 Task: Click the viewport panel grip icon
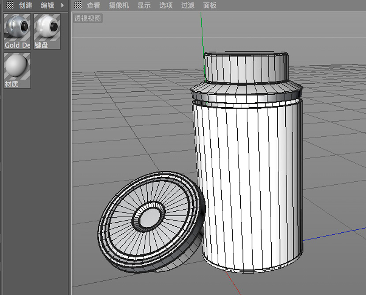(78, 5)
